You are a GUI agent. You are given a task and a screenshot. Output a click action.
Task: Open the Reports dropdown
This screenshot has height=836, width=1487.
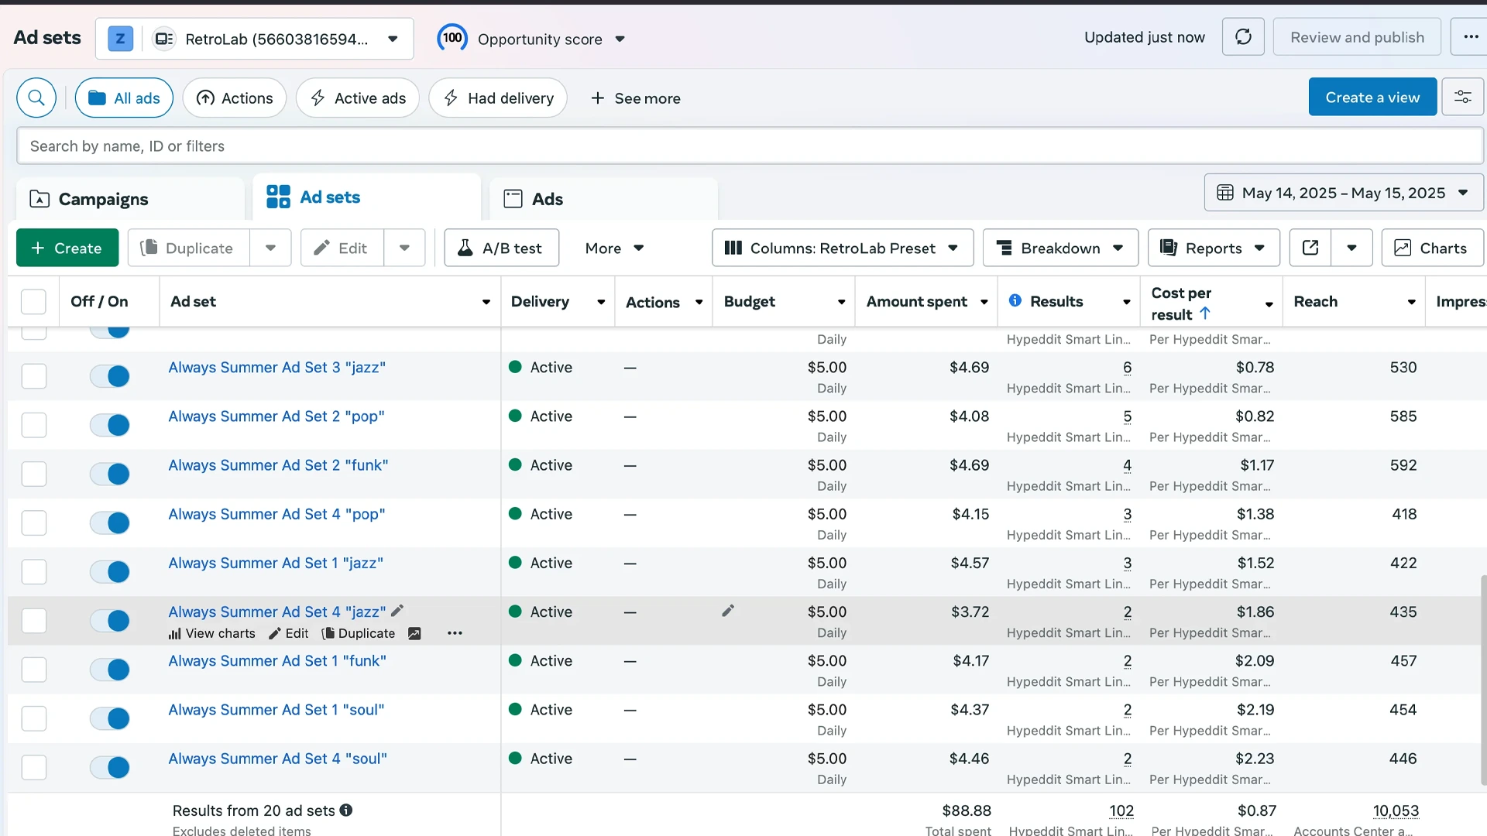click(x=1214, y=248)
